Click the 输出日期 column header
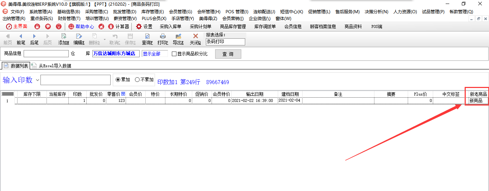This screenshot has height=191, width=489. pos(255,94)
